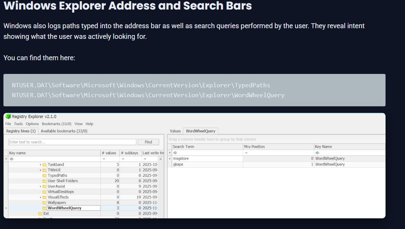Open the Bookmarks (33/0) menu

point(56,124)
